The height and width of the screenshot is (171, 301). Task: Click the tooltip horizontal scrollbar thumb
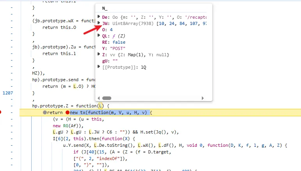pyautogui.click(x=107, y=98)
